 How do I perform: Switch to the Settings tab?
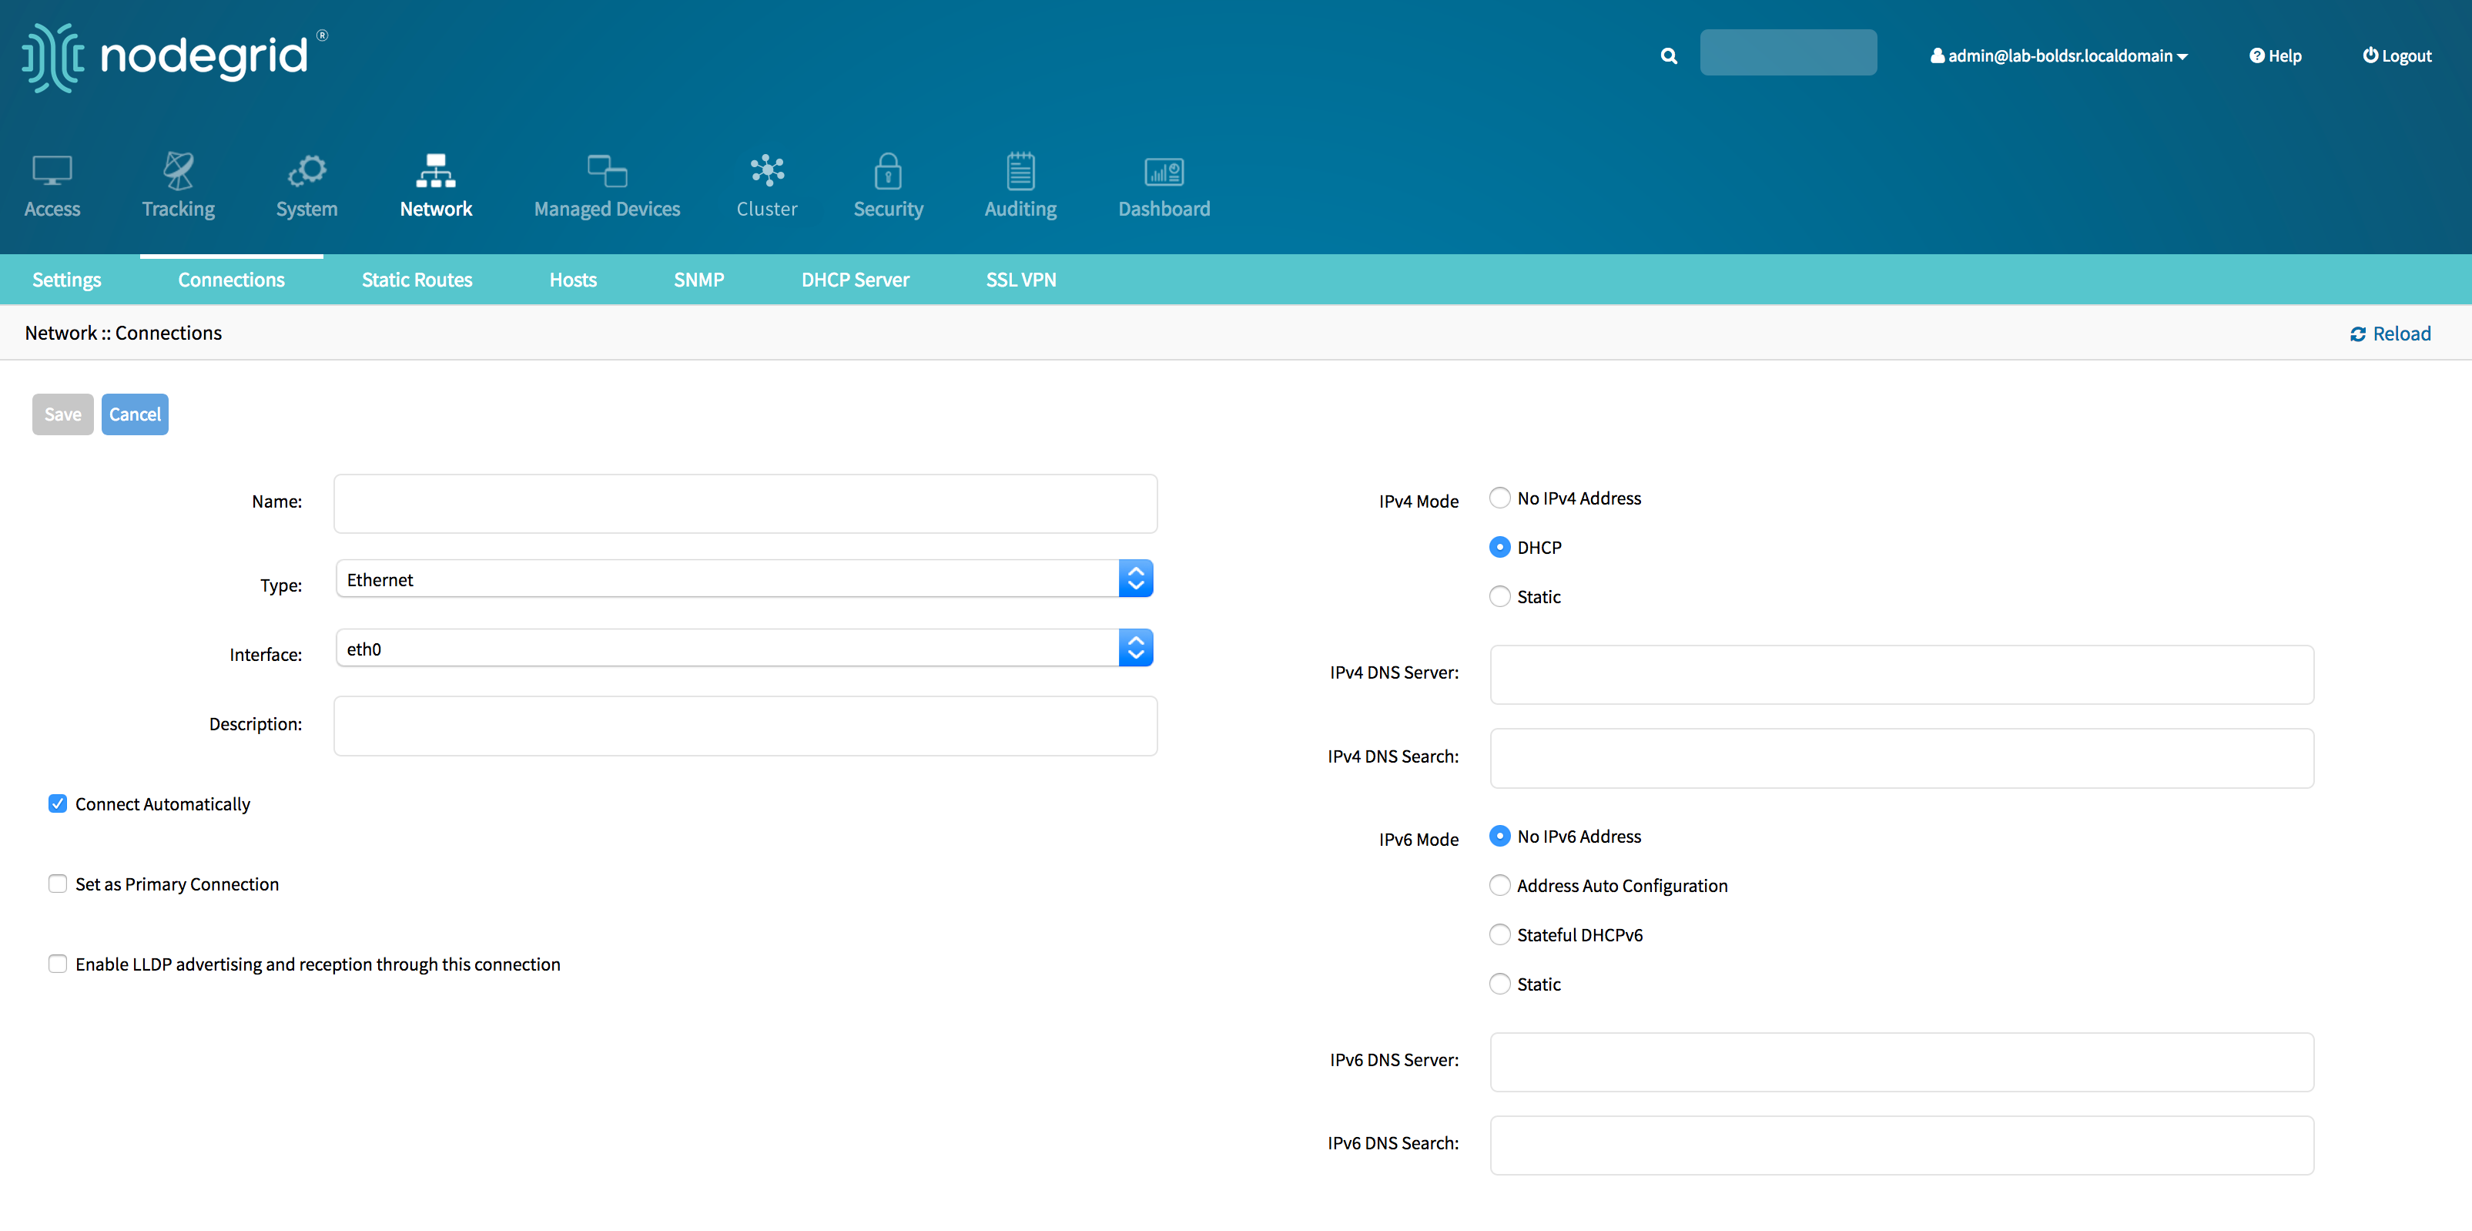point(66,280)
